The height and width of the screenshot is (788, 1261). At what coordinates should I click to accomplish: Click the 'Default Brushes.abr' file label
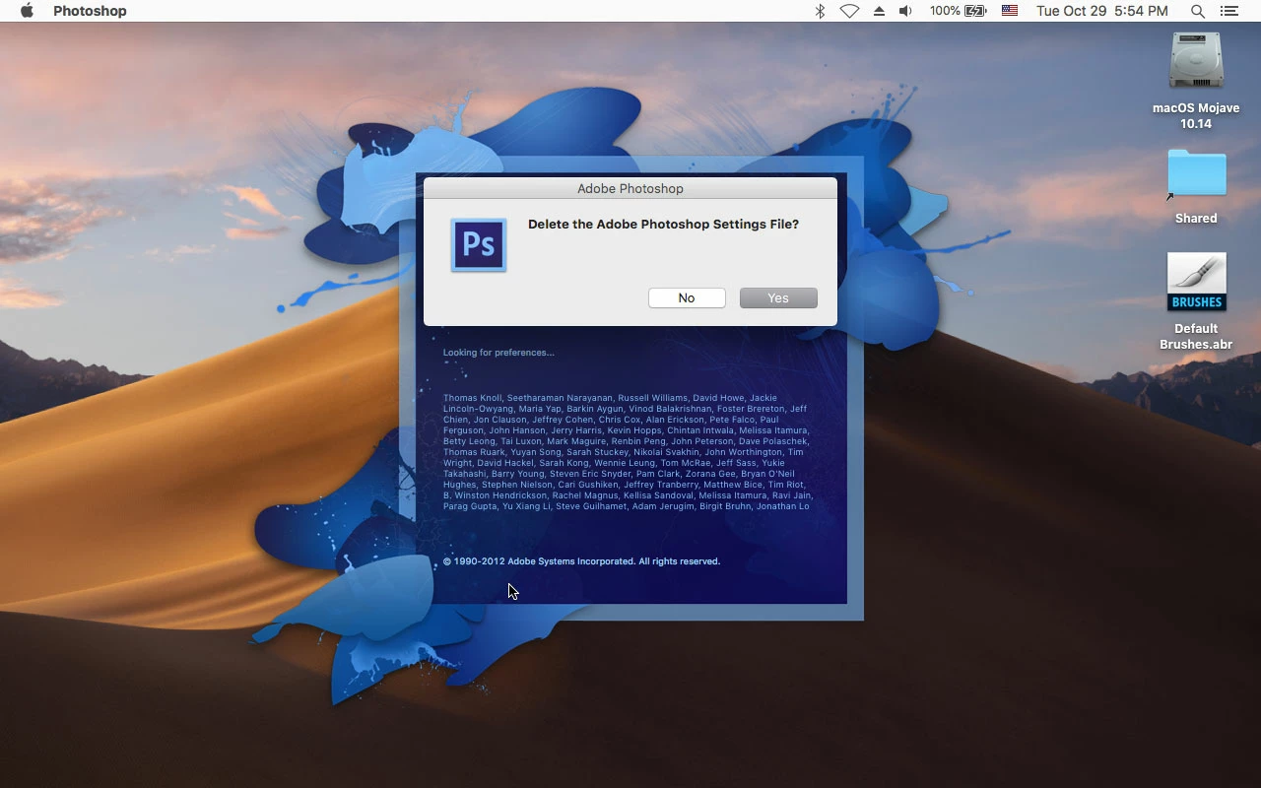[x=1196, y=337]
